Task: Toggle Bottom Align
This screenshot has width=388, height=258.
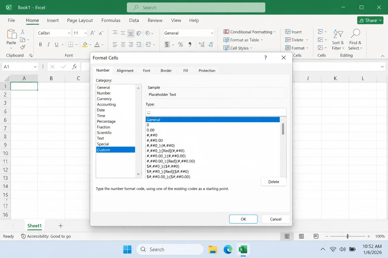Action: click(131, 33)
